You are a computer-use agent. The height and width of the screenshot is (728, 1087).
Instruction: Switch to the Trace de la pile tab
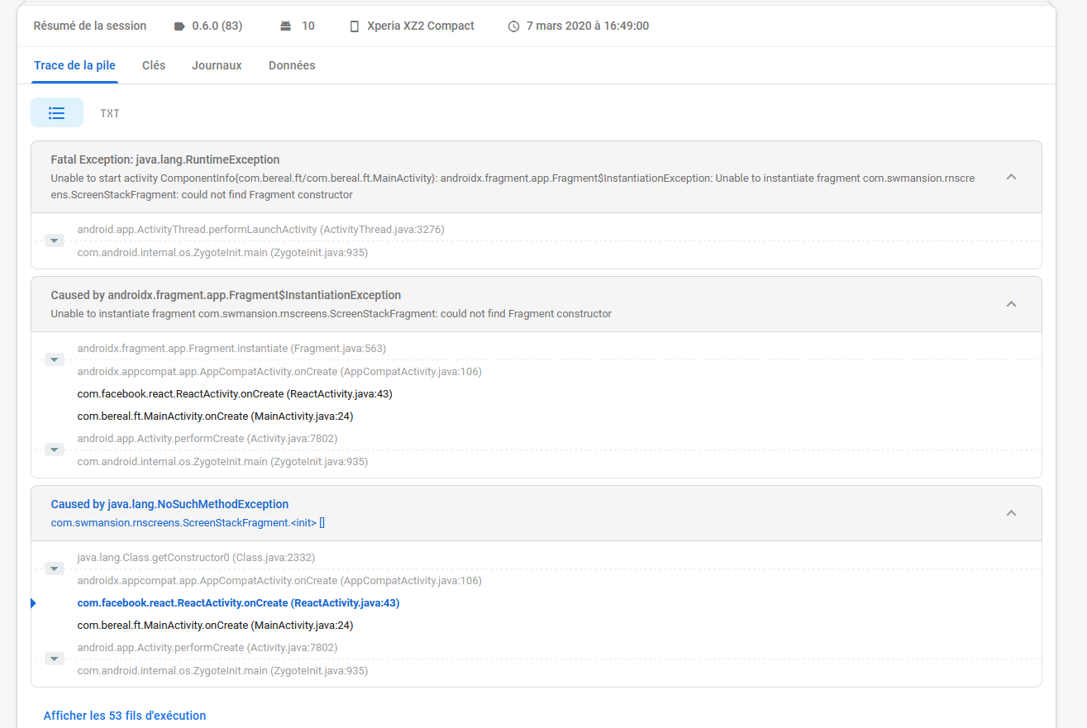pos(74,65)
